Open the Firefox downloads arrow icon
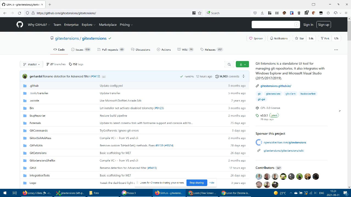This screenshot has width=351, height=197. [262, 13]
